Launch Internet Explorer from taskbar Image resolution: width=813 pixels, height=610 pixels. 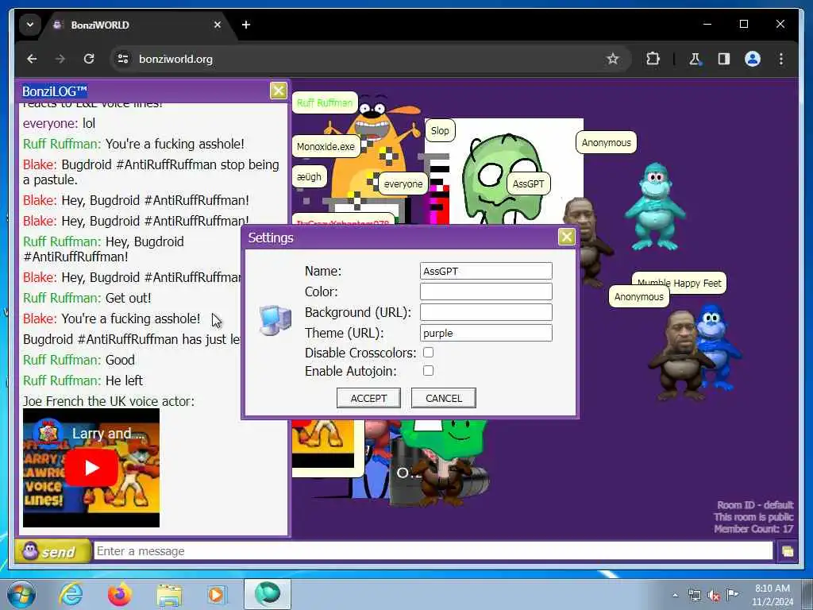click(x=71, y=594)
